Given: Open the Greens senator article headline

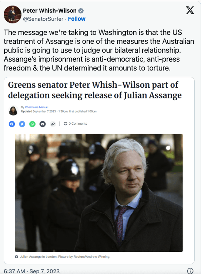Looking at the screenshot, I should 95,90.
